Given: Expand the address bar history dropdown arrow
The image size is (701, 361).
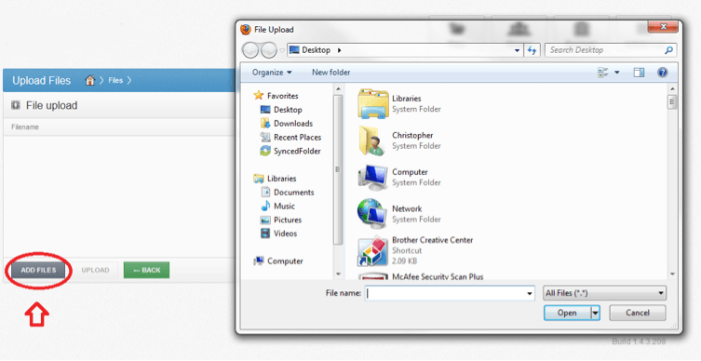Looking at the screenshot, I should 518,50.
